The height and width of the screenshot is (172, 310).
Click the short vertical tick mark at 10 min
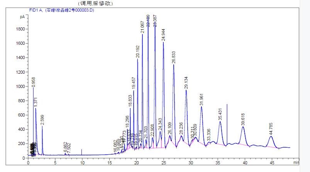pos(82,152)
